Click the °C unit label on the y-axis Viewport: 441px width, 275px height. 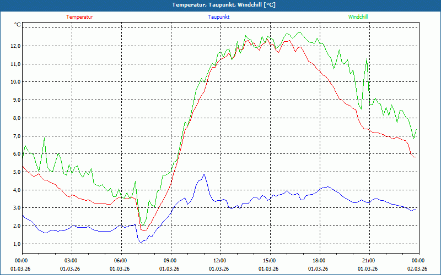(x=18, y=25)
